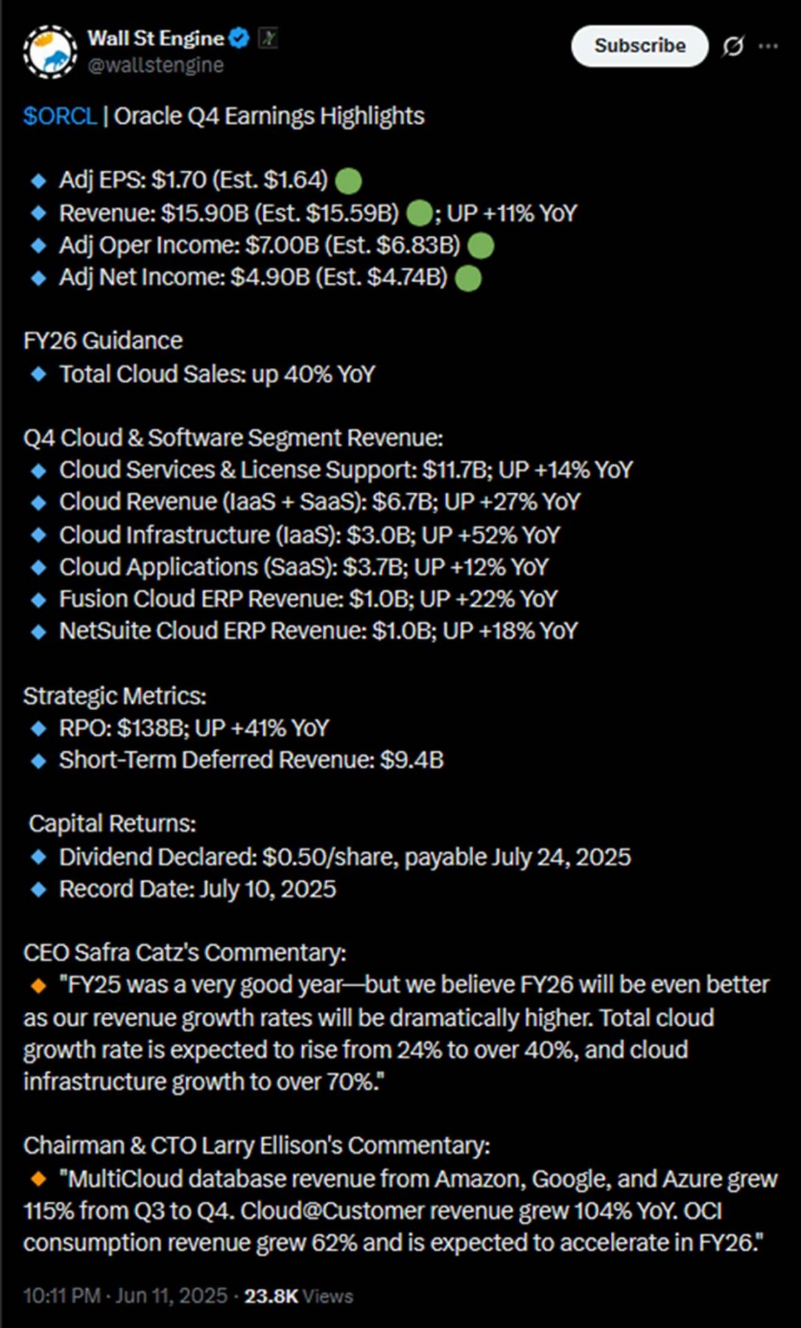Click the Subscribe button
The image size is (801, 1328).
[640, 46]
